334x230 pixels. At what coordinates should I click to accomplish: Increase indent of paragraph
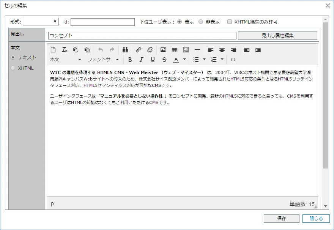coord(258,50)
